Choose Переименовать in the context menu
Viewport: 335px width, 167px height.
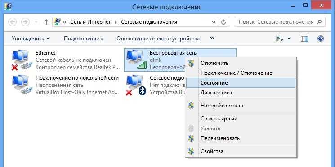241,138
